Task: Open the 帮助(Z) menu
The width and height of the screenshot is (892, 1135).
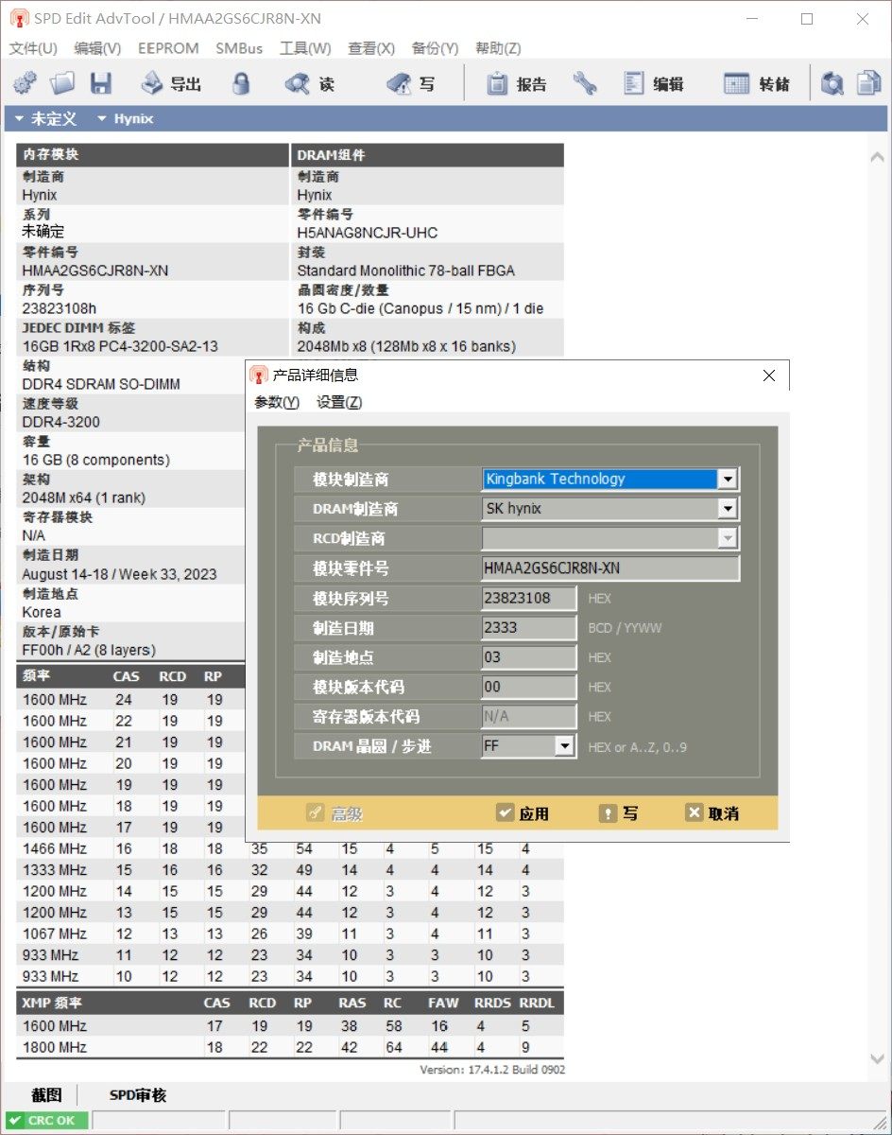Action: (498, 48)
